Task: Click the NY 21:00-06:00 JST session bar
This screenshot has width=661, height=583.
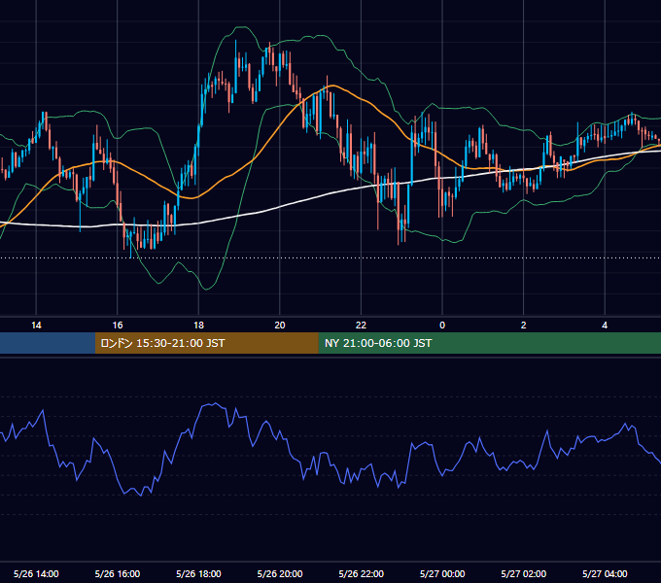Action: [x=489, y=343]
